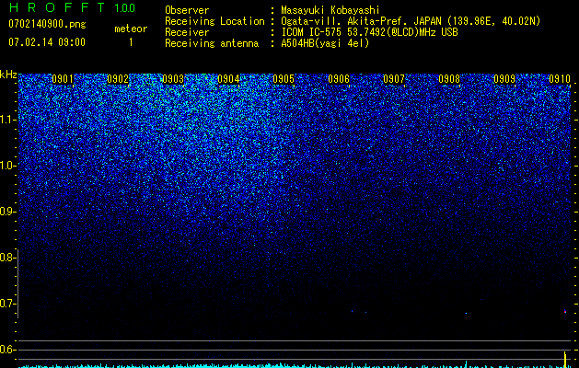Click the cyan echo dot below 0908
This screenshot has height=368, width=579.
(466, 314)
